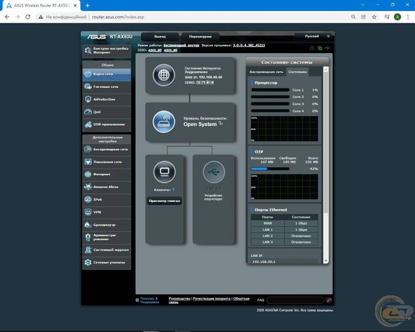This screenshot has width=415, height=332.
Task: Open the Руководство manual link
Action: [179, 298]
